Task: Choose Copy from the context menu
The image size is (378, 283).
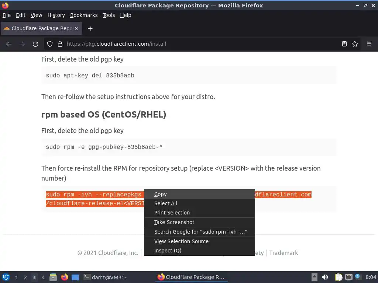Action: [x=199, y=194]
